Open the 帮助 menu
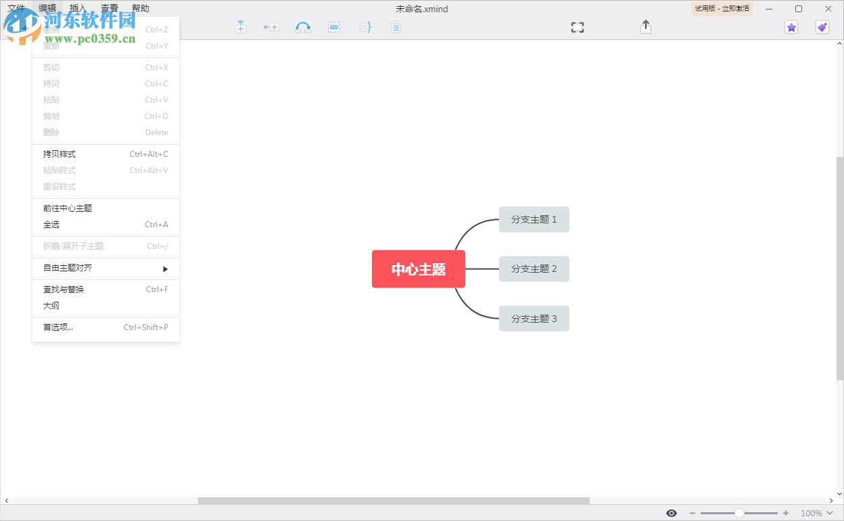This screenshot has height=521, width=844. click(x=141, y=8)
